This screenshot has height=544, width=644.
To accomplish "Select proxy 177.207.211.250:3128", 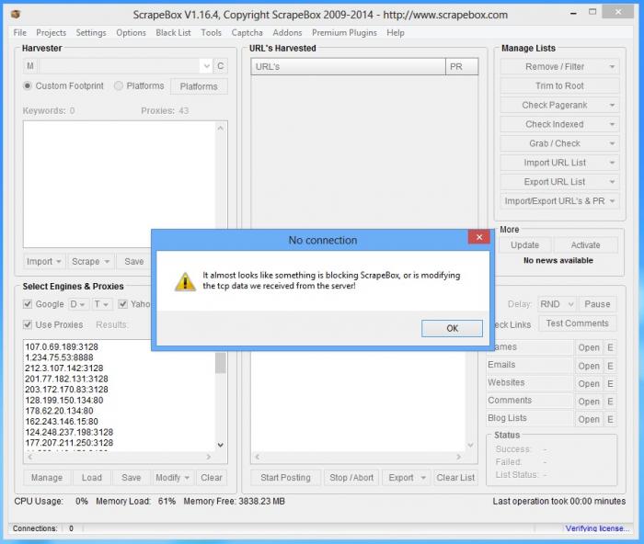I will pyautogui.click(x=69, y=443).
